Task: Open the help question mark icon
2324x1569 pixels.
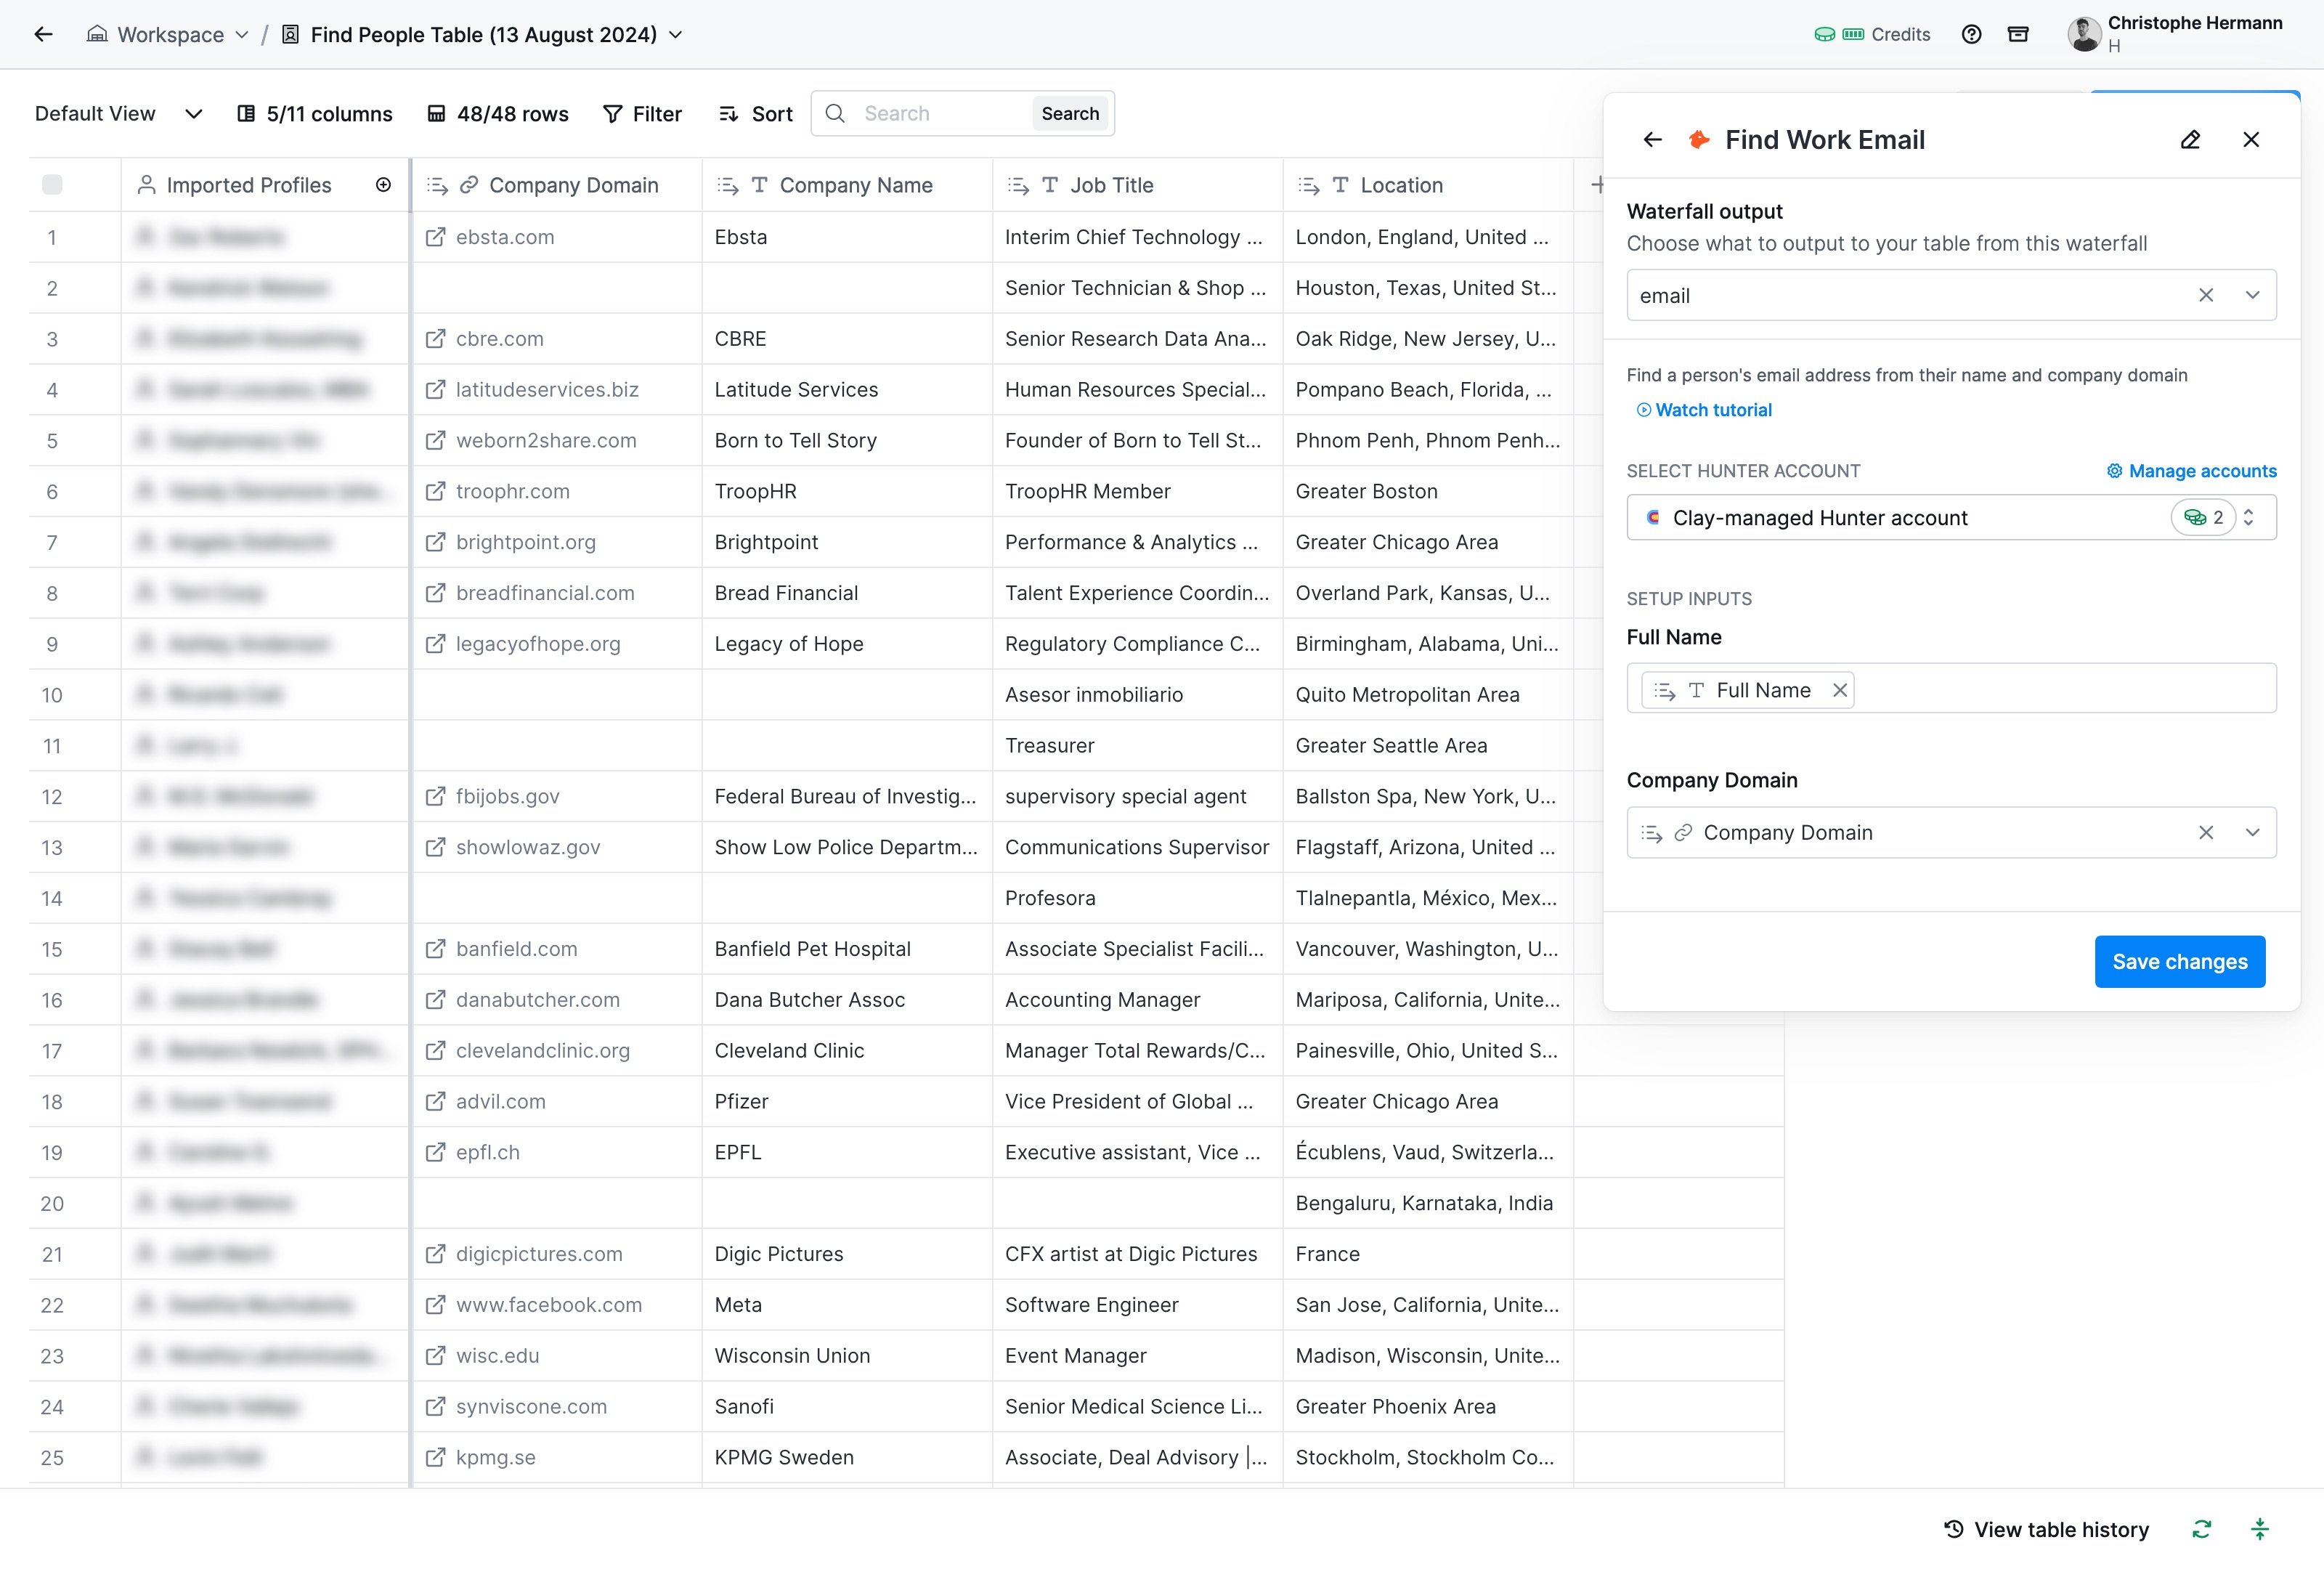Action: pyautogui.click(x=1971, y=34)
